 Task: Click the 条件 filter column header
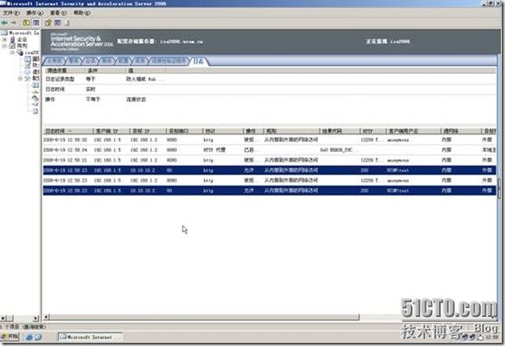click(x=104, y=71)
